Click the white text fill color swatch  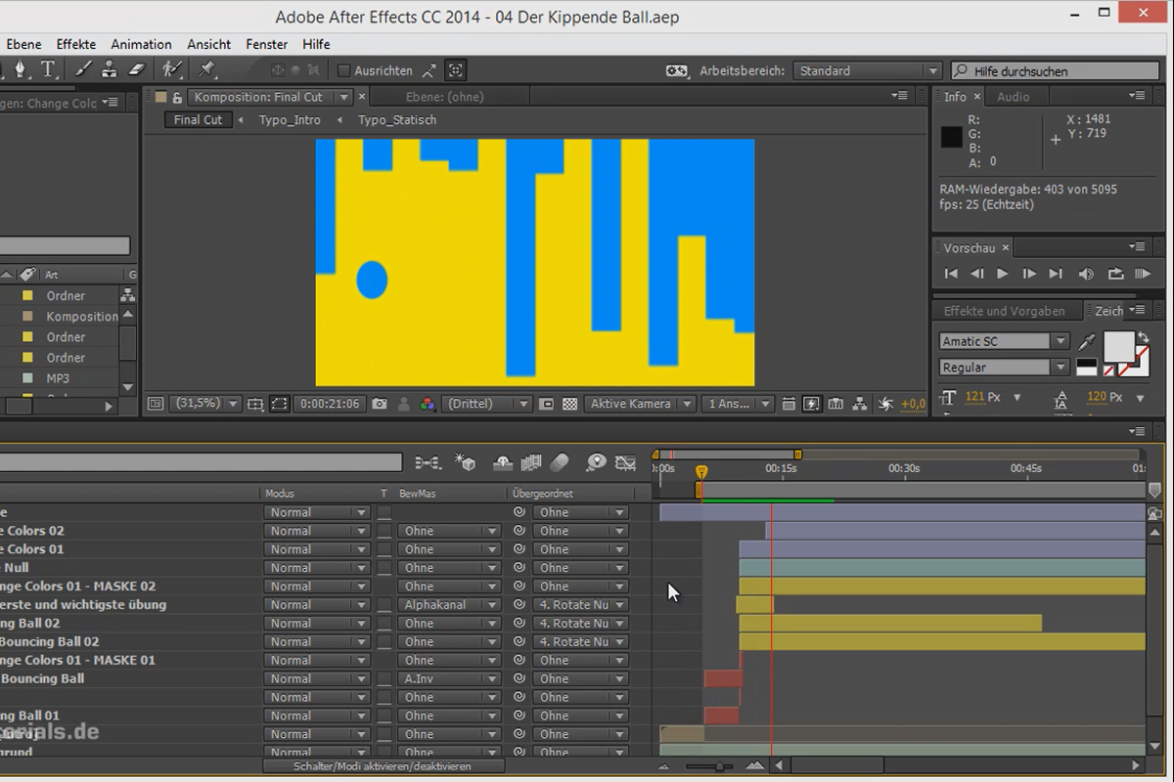pos(1118,346)
